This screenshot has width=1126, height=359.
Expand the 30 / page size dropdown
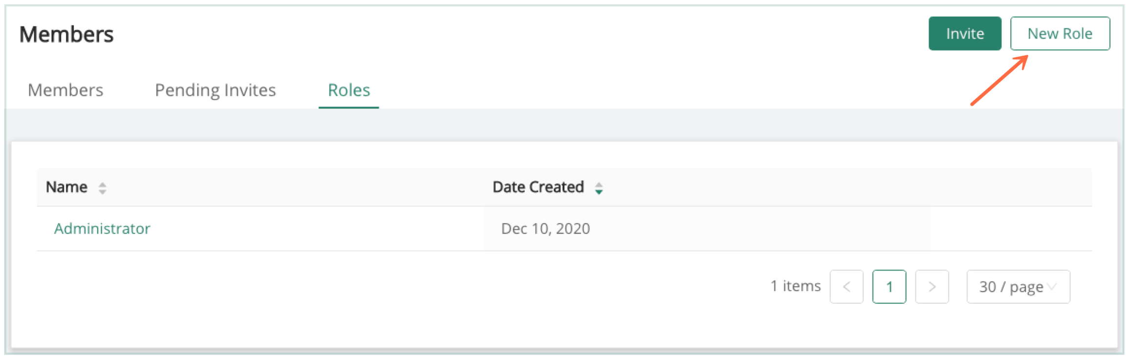pos(1018,287)
